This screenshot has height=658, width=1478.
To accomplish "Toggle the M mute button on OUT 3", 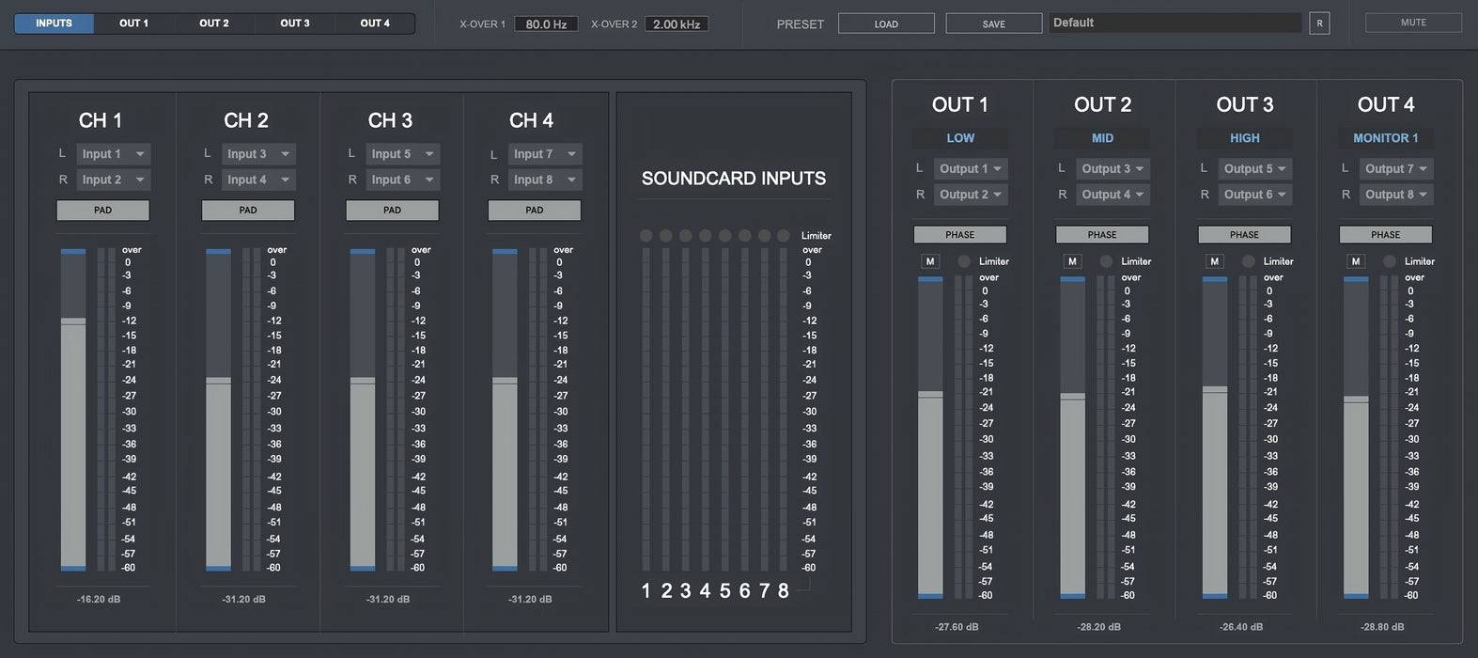I will point(1214,261).
